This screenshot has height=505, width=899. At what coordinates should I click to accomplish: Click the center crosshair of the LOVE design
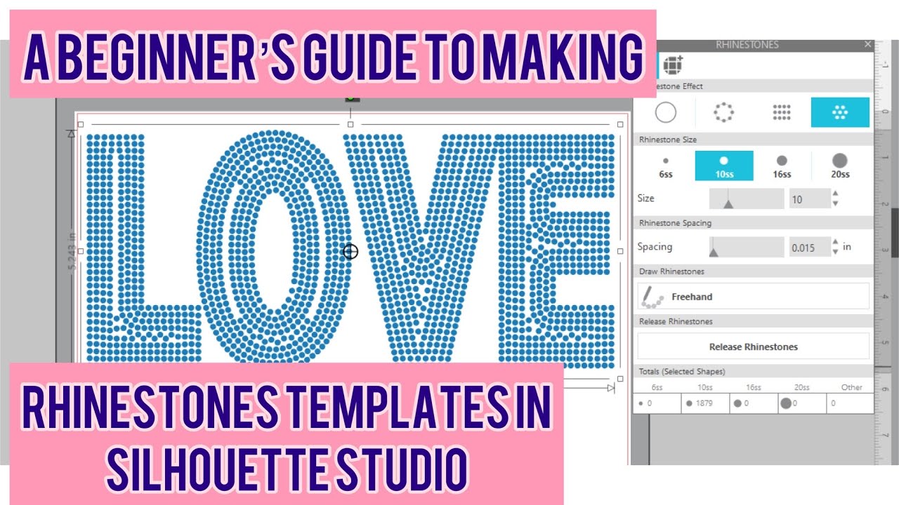(350, 251)
